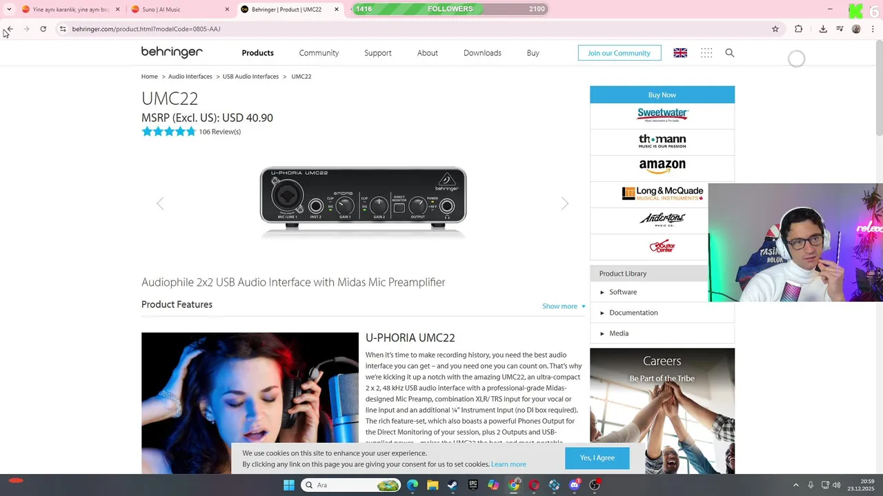Open the Support menu

click(377, 53)
